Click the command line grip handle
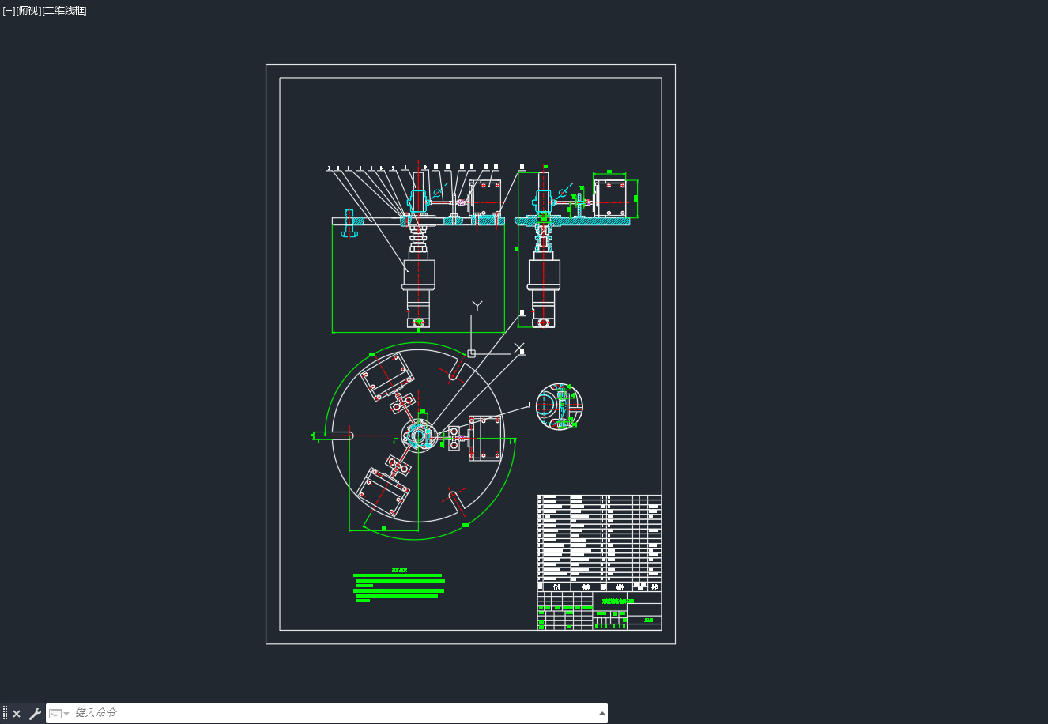This screenshot has height=724, width=1048. click(5, 714)
